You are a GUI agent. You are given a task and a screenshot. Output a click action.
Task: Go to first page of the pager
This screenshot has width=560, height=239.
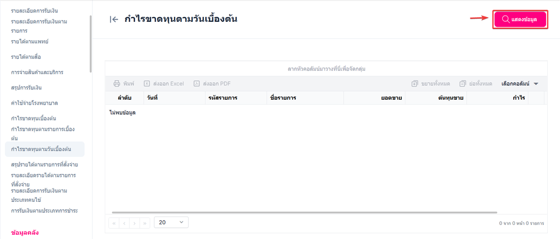pyautogui.click(x=114, y=223)
